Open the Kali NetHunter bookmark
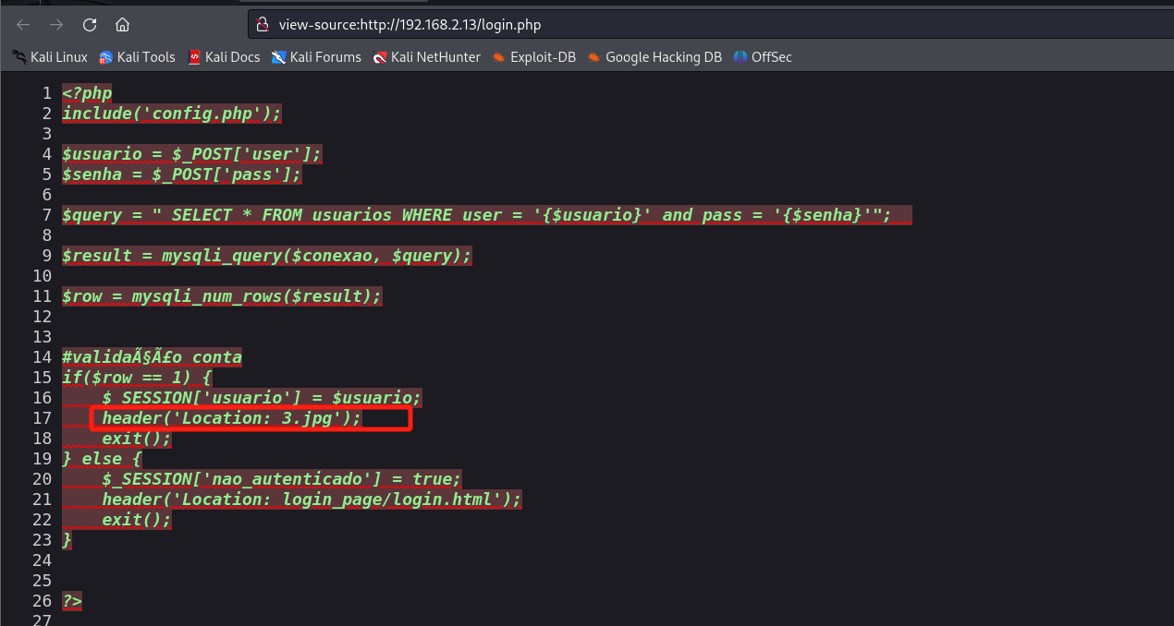Image resolution: width=1174 pixels, height=626 pixels. click(x=426, y=57)
